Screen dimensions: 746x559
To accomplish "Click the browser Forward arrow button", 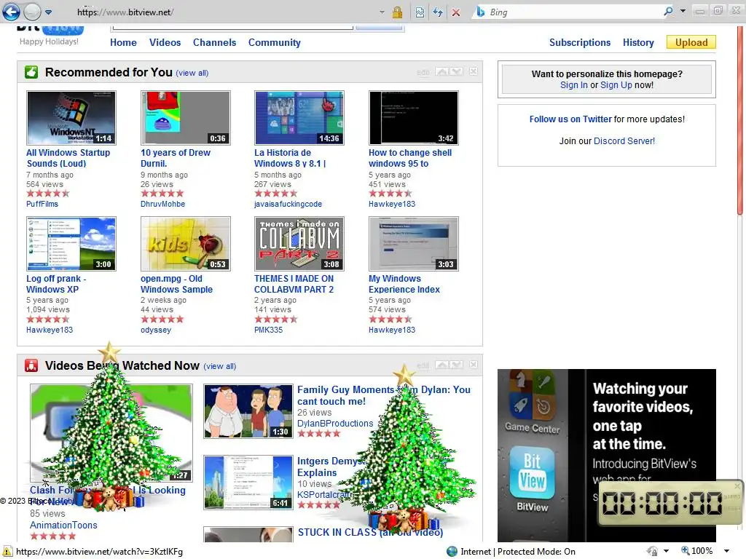I will point(32,12).
